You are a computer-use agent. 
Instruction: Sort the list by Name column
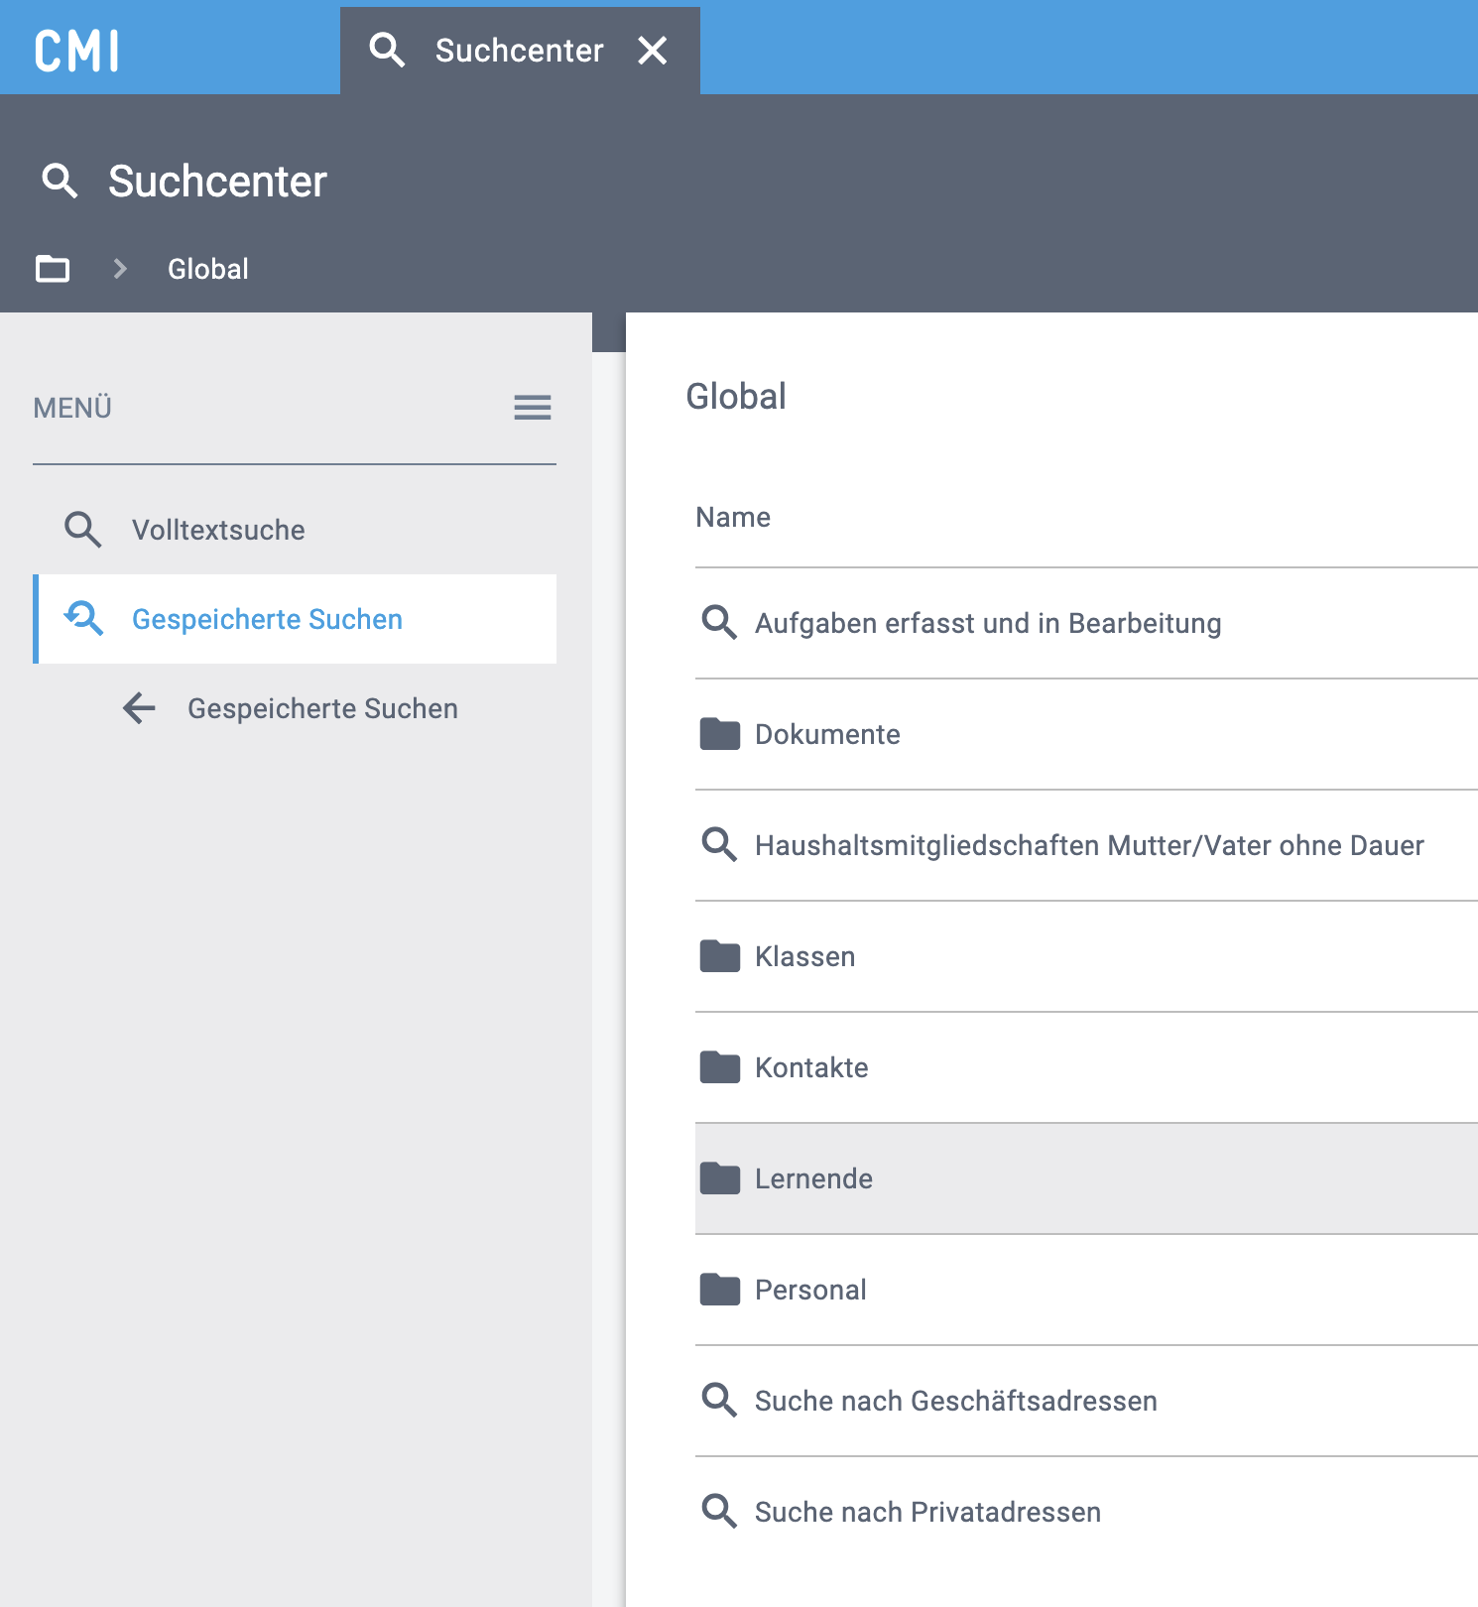(733, 517)
